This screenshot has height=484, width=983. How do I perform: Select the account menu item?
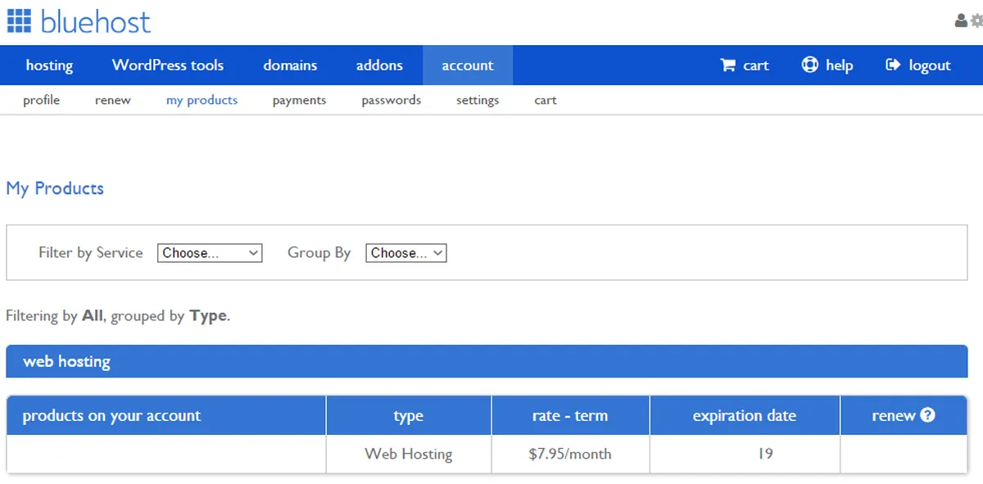(468, 66)
